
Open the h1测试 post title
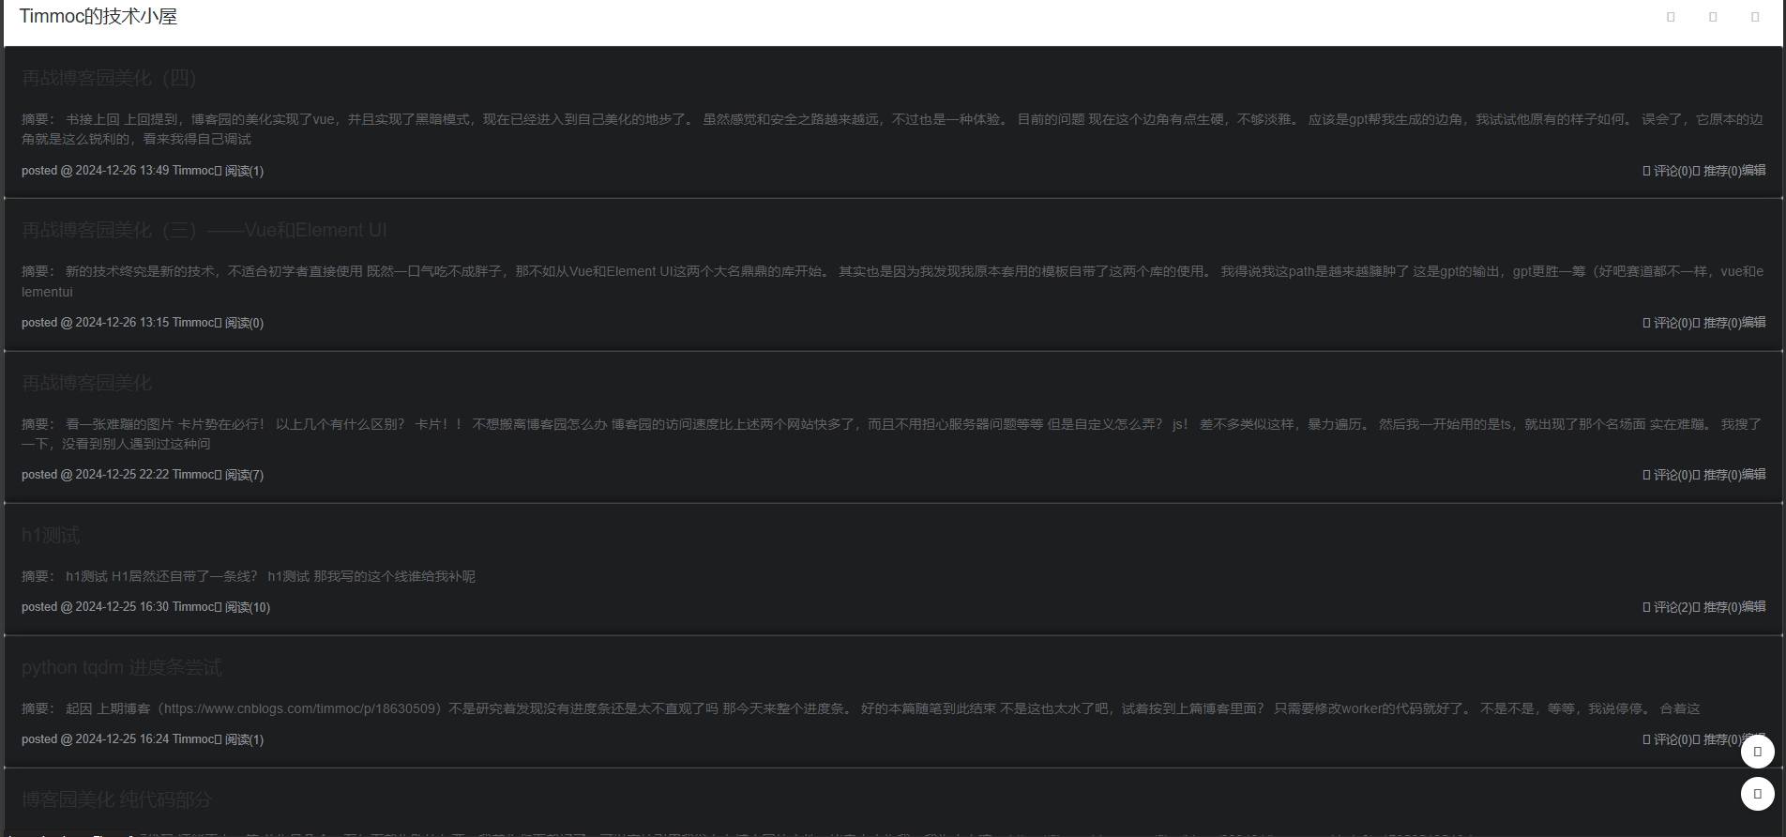click(x=51, y=535)
